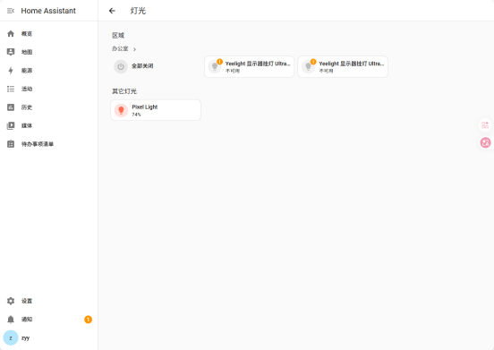Screen dimensions: 494x350
Task: Expand the 办公室 area chevron
Action: coord(134,49)
